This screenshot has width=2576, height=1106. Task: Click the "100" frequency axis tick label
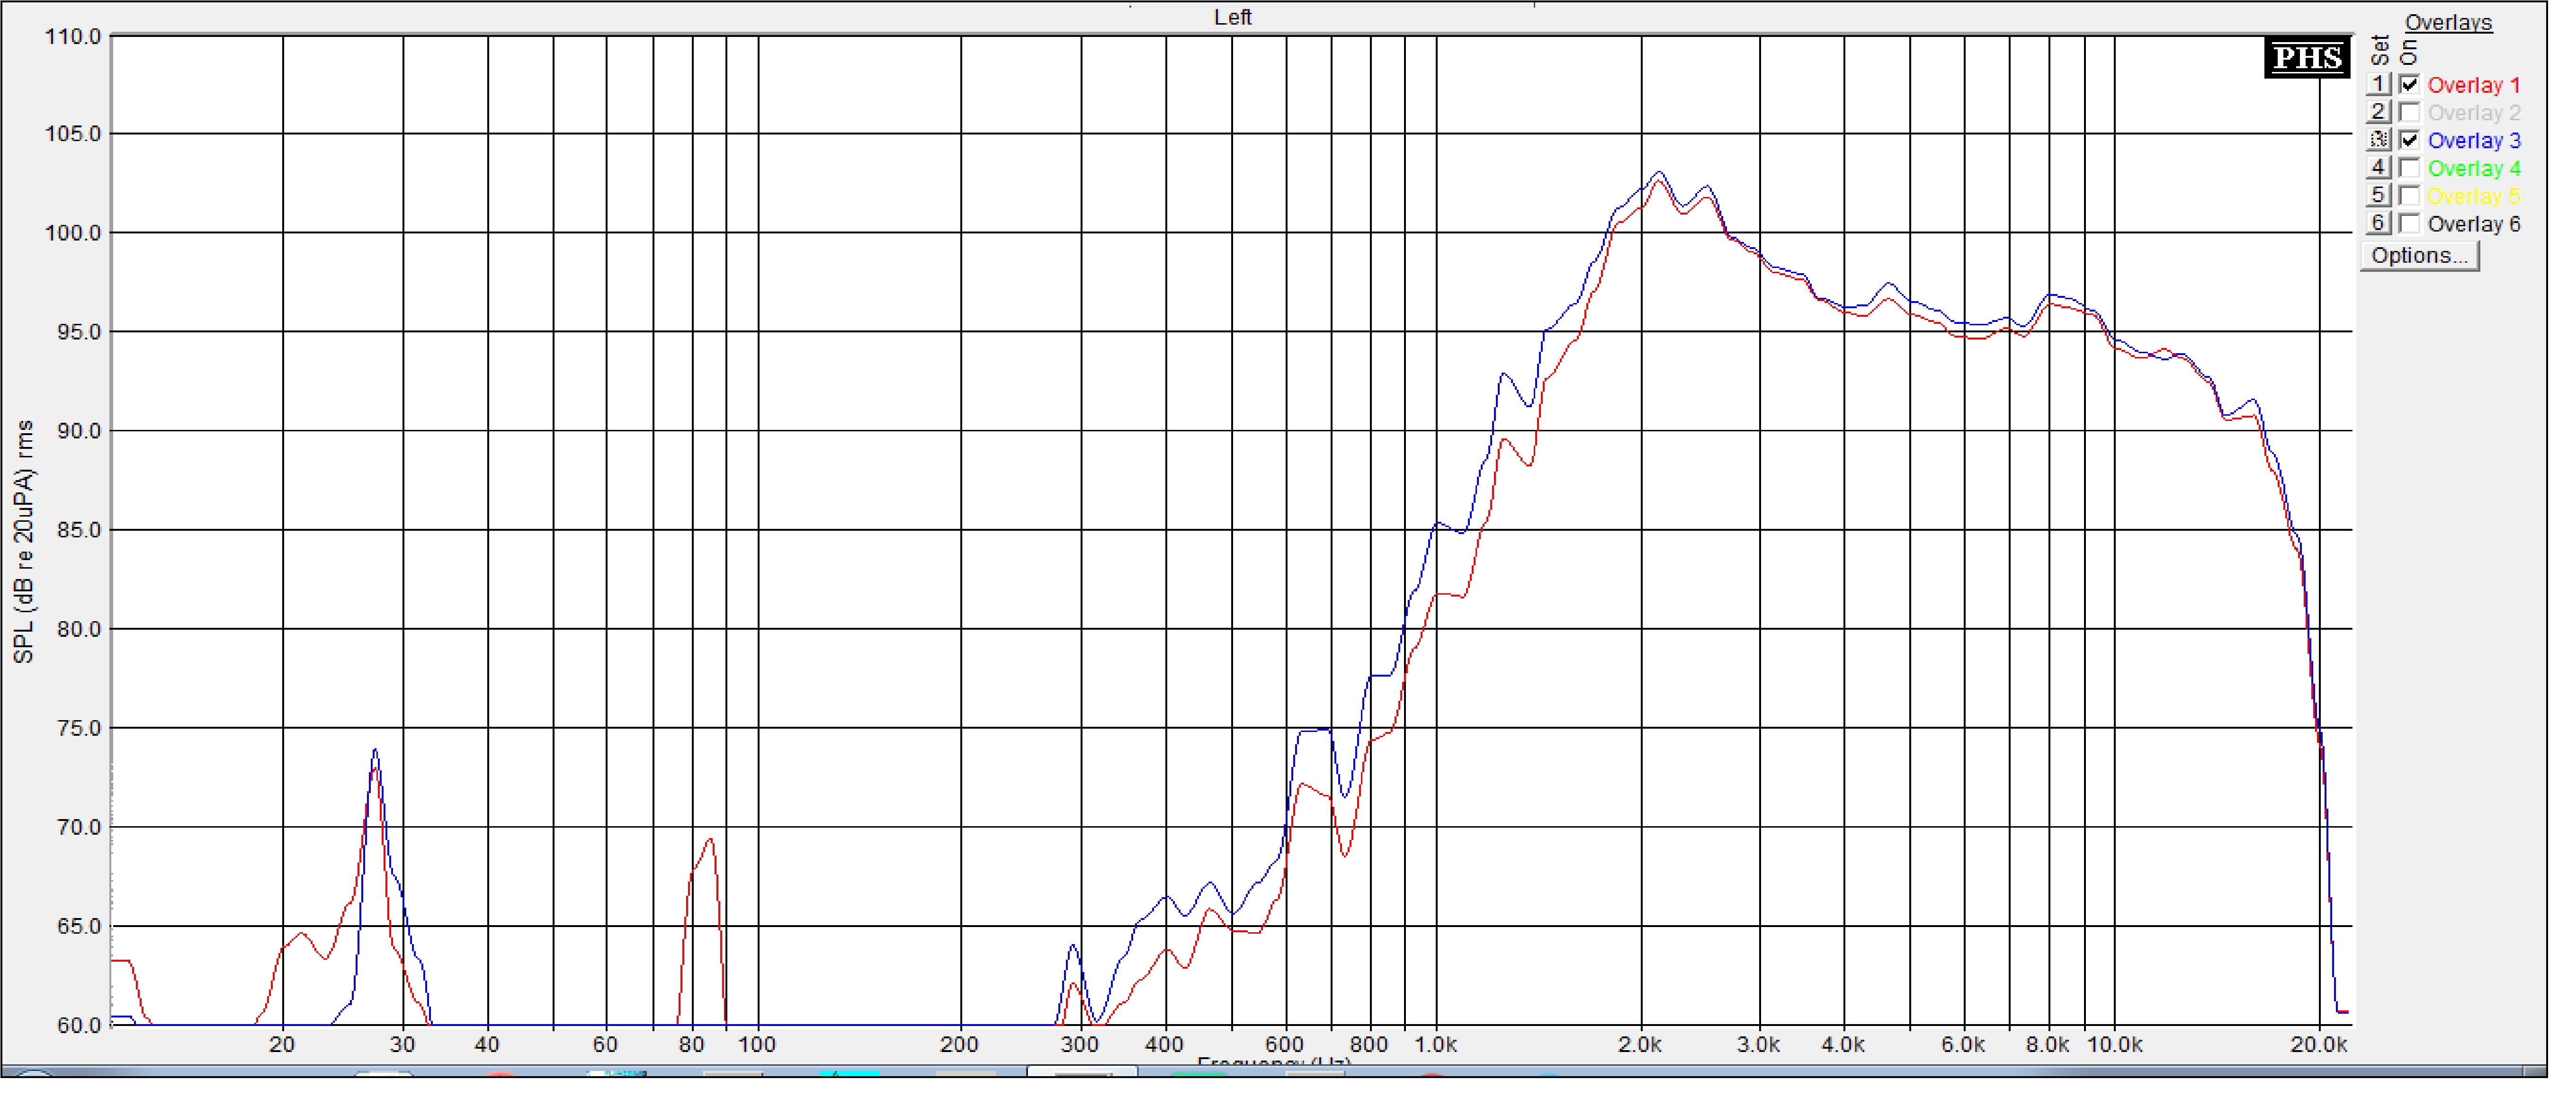pyautogui.click(x=757, y=1044)
